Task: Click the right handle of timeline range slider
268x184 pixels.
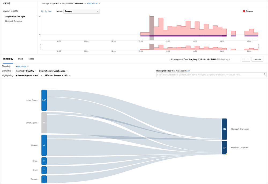Action: pos(259,47)
